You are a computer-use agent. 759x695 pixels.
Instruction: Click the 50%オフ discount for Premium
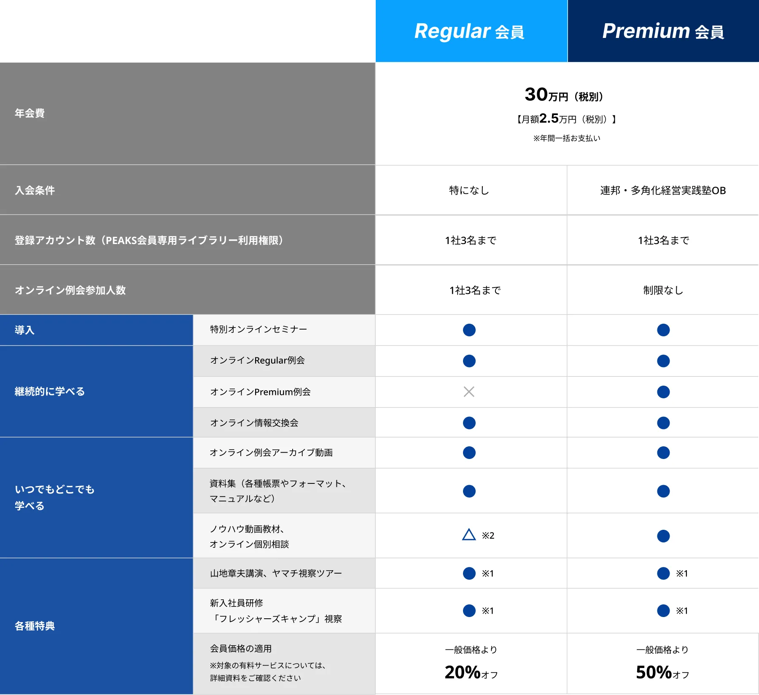pyautogui.click(x=662, y=672)
